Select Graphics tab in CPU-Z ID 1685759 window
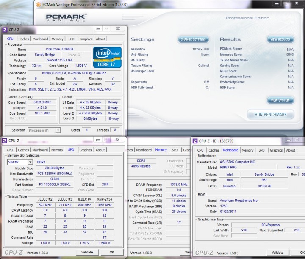 pyautogui.click(x=276, y=150)
